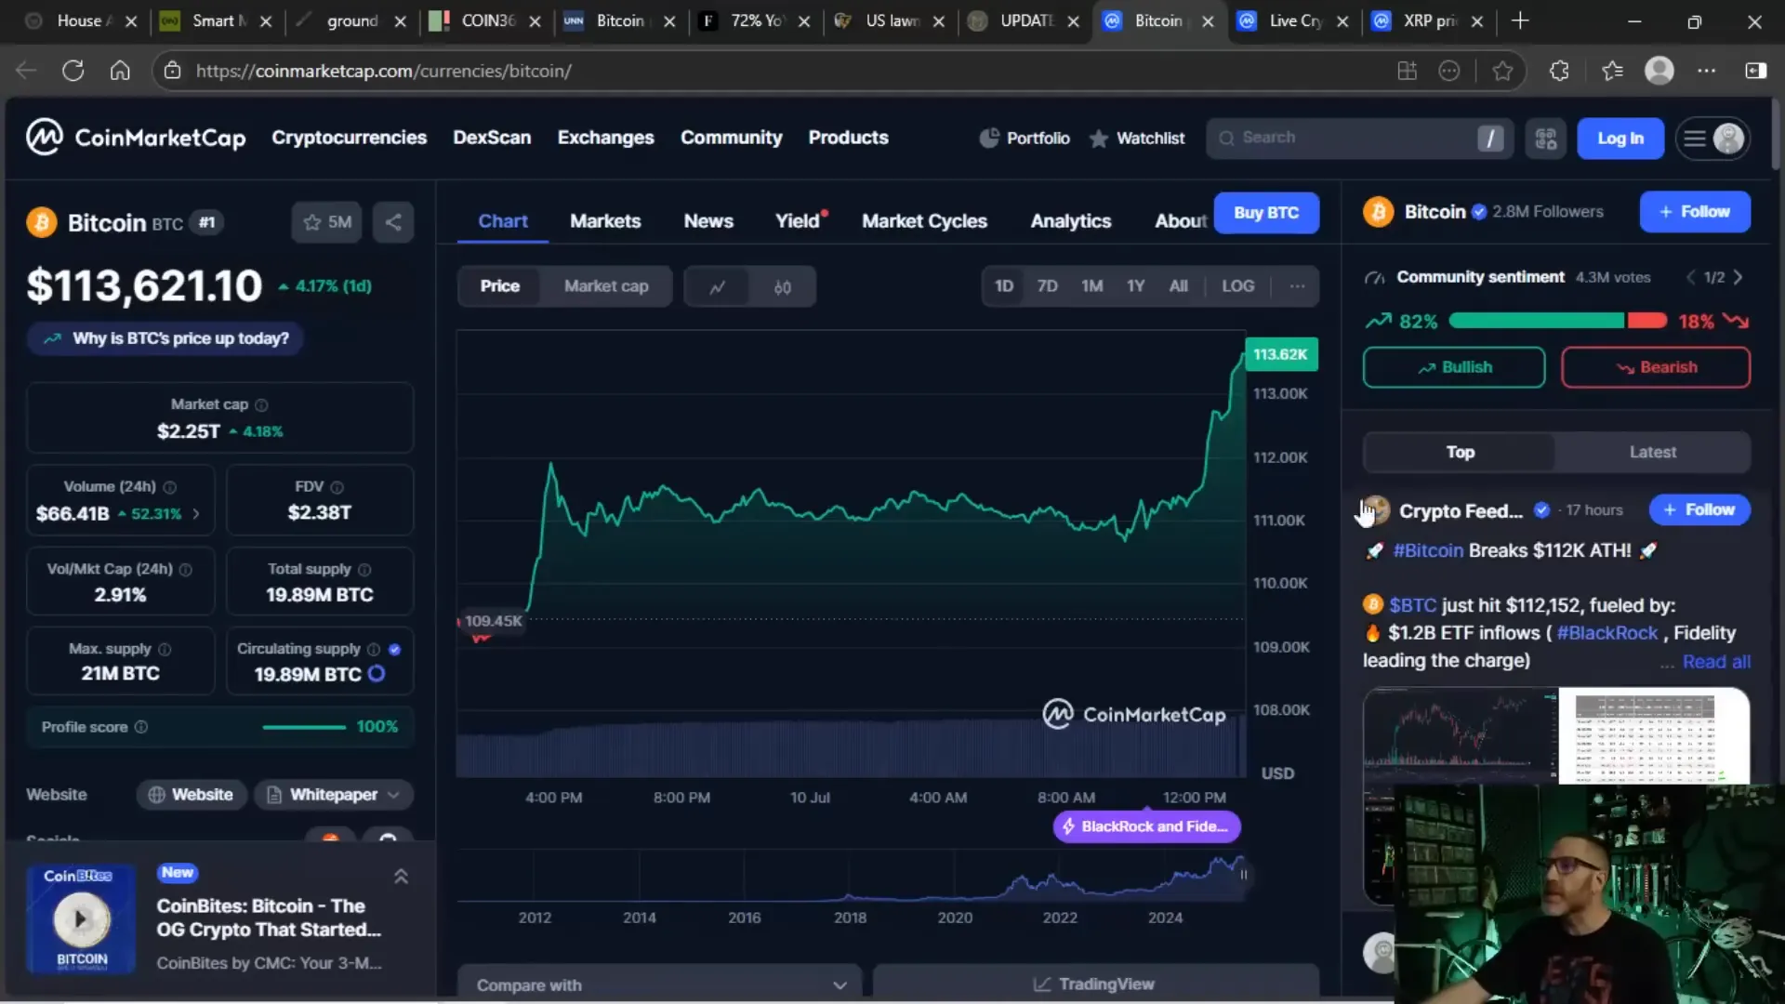Go to previous community sentiment page

pos(1691,277)
